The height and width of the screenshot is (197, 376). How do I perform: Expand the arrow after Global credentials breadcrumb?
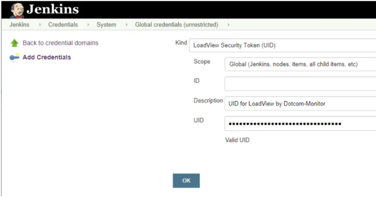(228, 24)
